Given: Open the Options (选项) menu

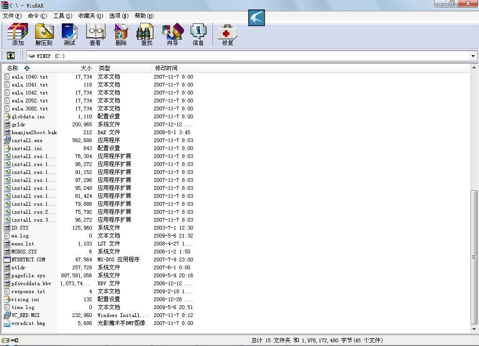Looking at the screenshot, I should 119,16.
